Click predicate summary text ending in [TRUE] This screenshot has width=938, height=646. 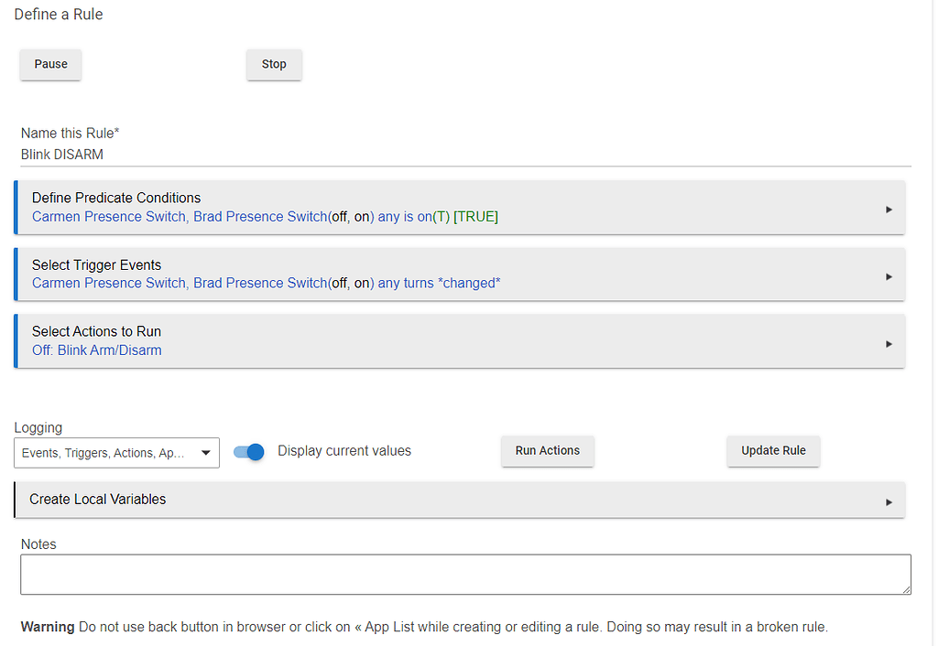265,217
